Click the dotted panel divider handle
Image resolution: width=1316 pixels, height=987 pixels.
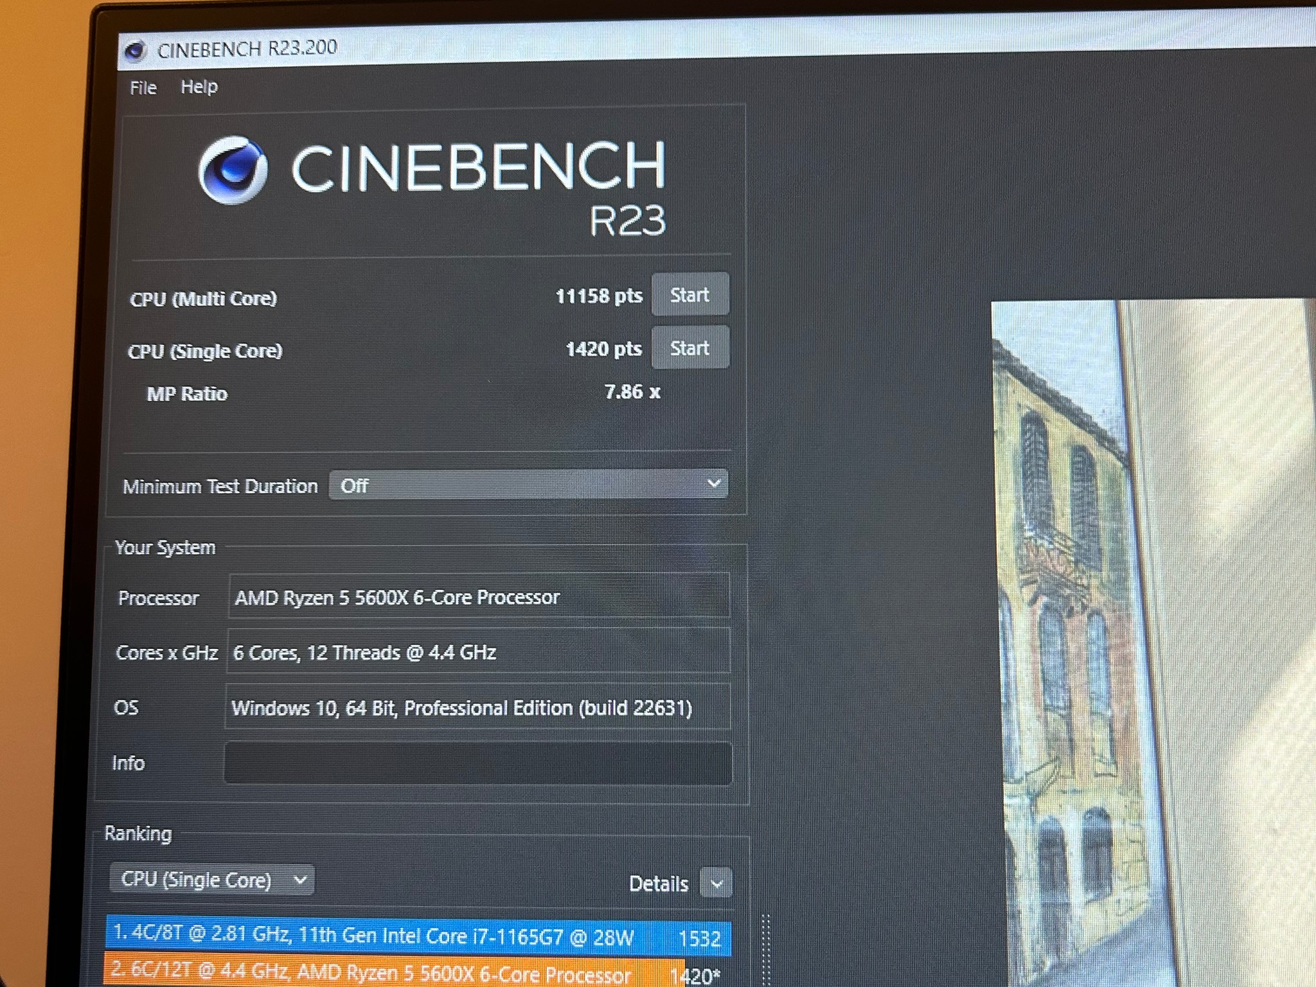(x=765, y=951)
